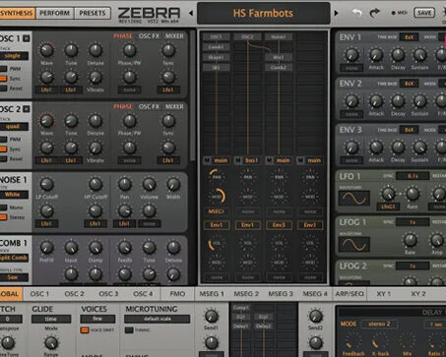Open OSC 1 stack mode dropdown 'single'
446x357 pixels.
point(14,56)
